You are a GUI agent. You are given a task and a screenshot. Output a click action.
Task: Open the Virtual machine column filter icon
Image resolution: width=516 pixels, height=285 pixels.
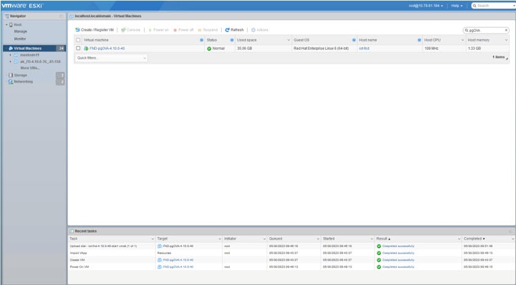pyautogui.click(x=201, y=40)
